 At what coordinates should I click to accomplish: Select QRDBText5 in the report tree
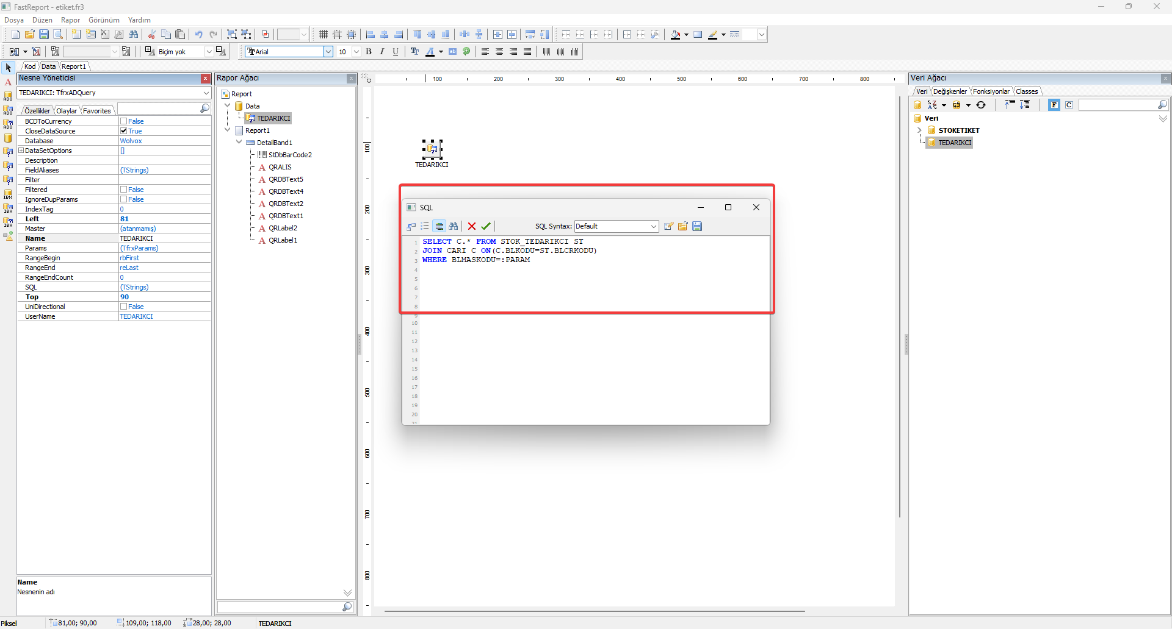tap(286, 179)
